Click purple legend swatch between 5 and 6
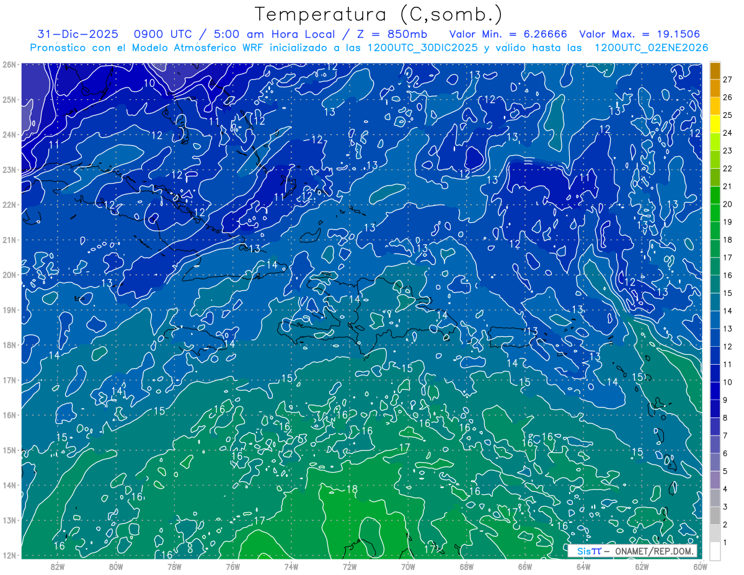744x575 pixels. coord(715,463)
